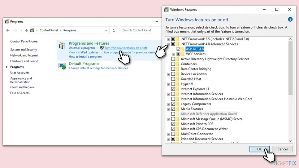Open Turn Windows features on or off
Image resolution: width=299 pixels, height=168 pixels.
pyautogui.click(x=126, y=48)
